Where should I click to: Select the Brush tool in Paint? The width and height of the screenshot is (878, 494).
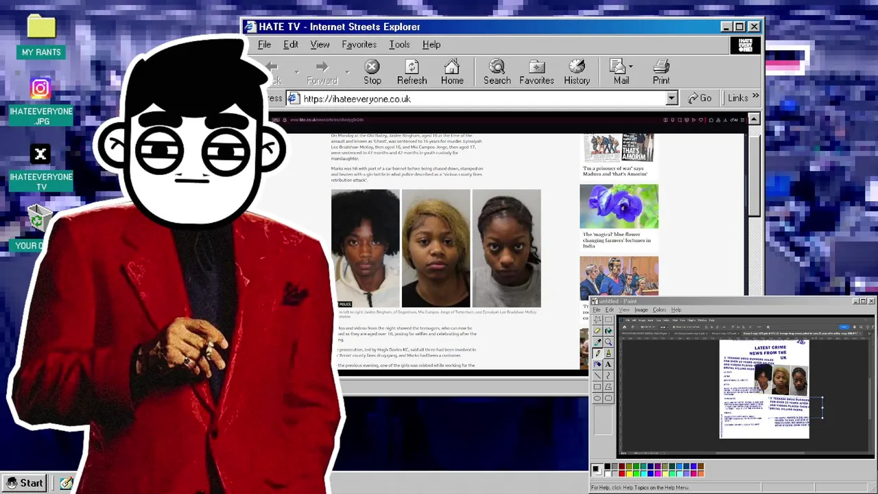[608, 353]
